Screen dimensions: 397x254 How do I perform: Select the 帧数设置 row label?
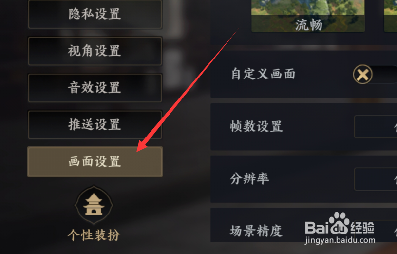256,126
